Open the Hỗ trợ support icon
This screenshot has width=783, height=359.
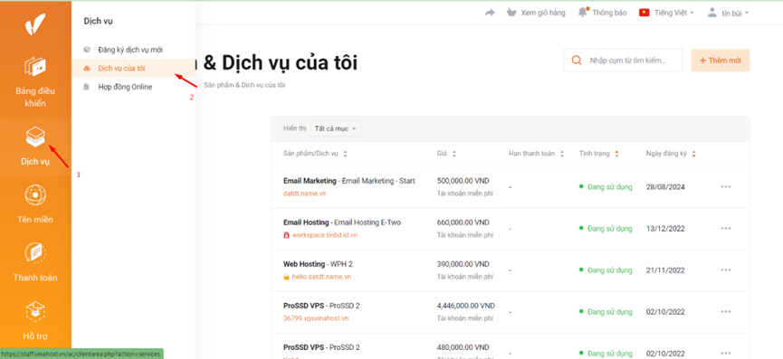[x=35, y=312]
